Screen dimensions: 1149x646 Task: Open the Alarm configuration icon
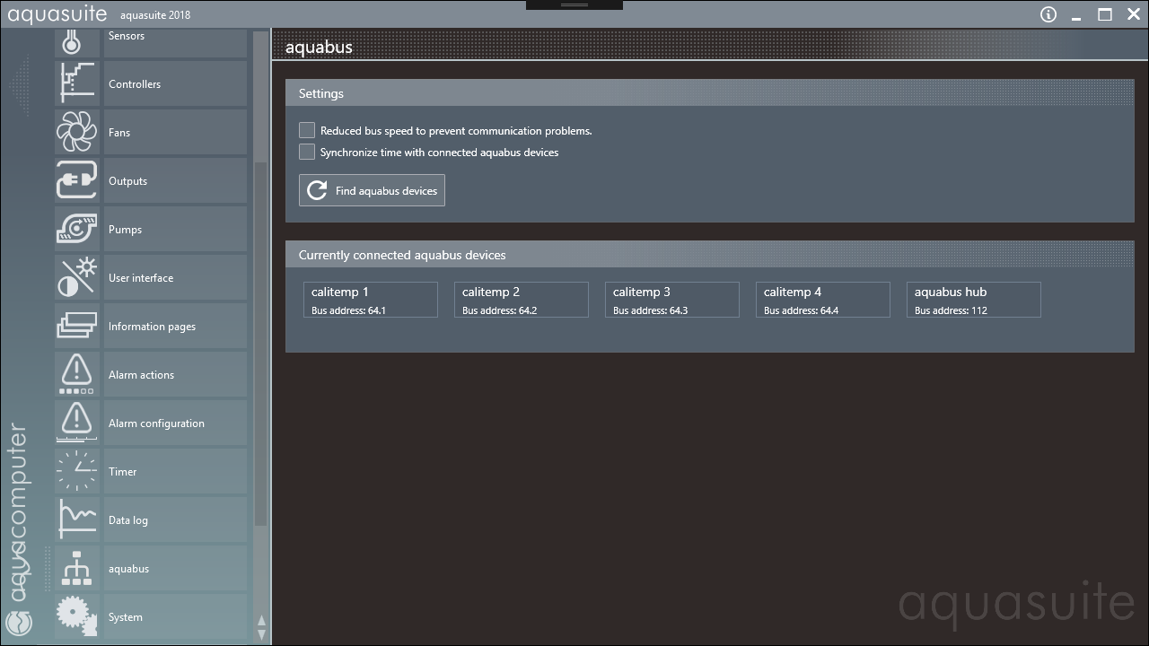tap(77, 423)
